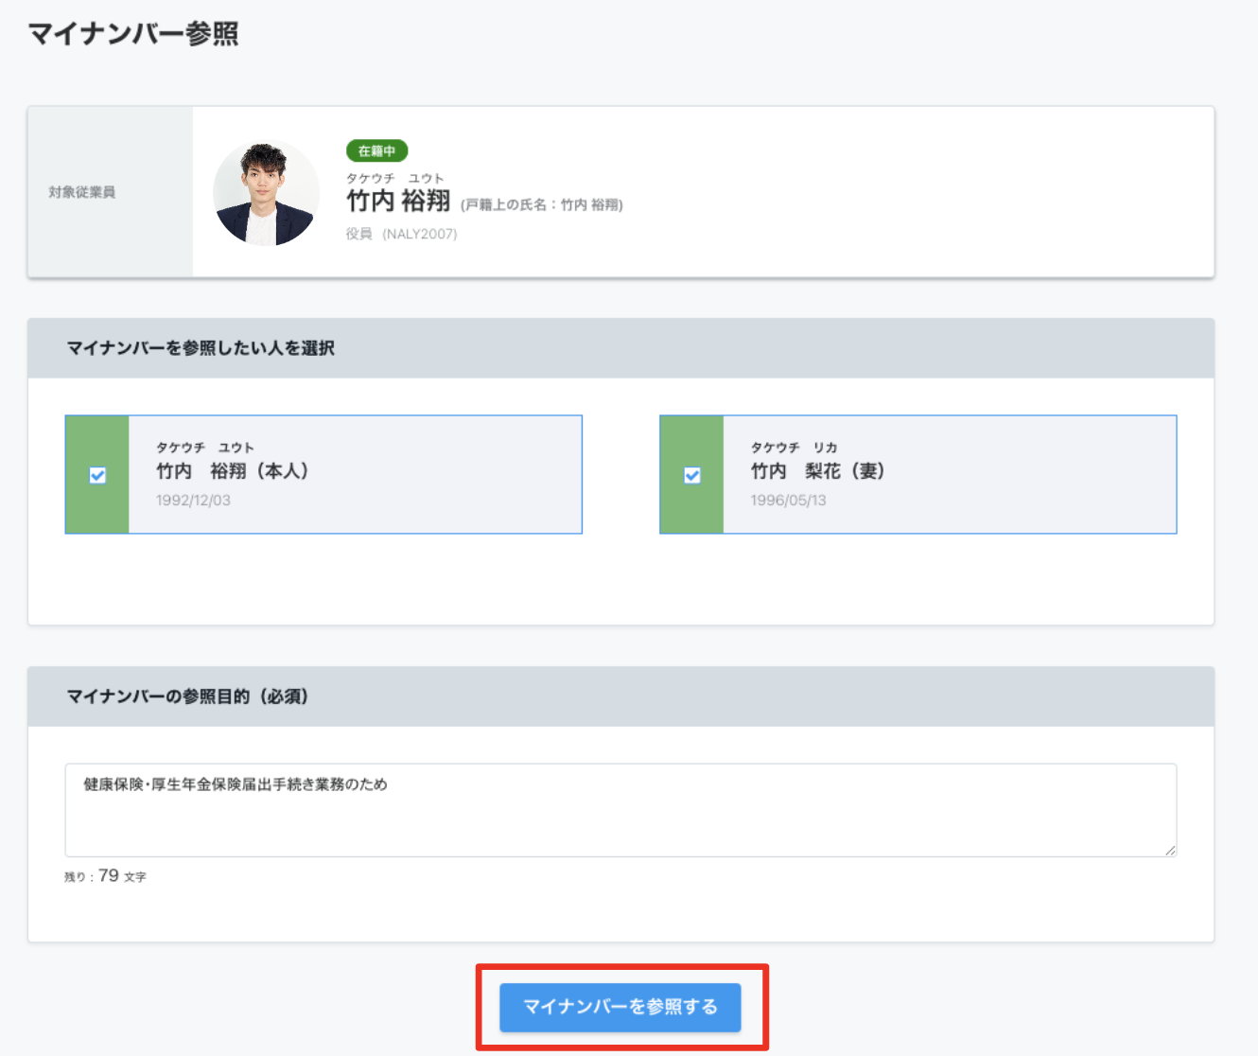Click the マイナンバーを参照したい人を選択 section header
The height and width of the screenshot is (1056, 1258).
click(620, 348)
